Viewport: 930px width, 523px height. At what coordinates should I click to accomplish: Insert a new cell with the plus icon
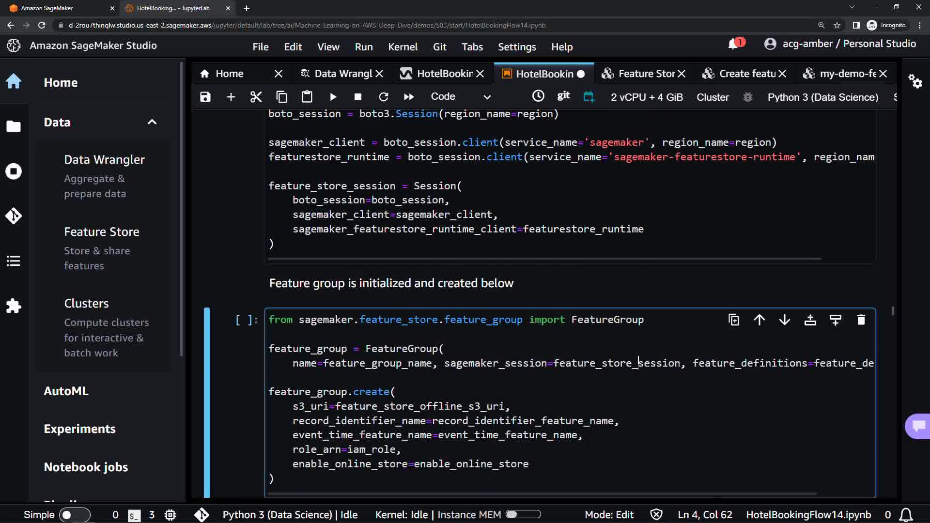pos(231,97)
